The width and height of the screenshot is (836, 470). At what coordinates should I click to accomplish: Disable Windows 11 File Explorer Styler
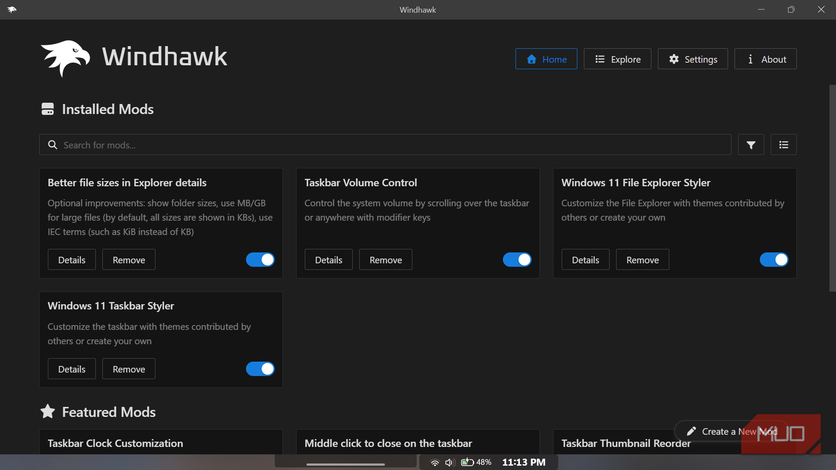click(x=774, y=260)
